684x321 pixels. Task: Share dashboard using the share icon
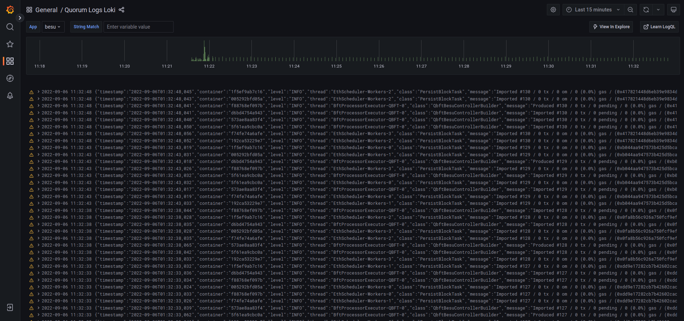pos(121,10)
